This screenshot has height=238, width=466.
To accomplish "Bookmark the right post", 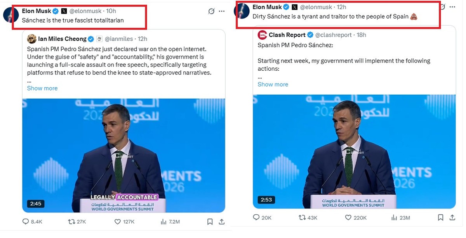I will (440, 218).
